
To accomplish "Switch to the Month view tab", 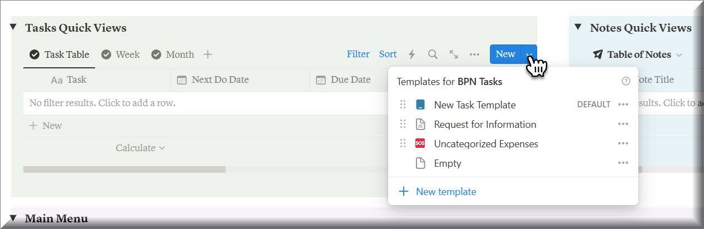I will [x=173, y=54].
